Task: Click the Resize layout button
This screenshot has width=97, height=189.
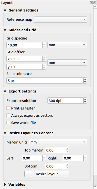Action: point(47,174)
